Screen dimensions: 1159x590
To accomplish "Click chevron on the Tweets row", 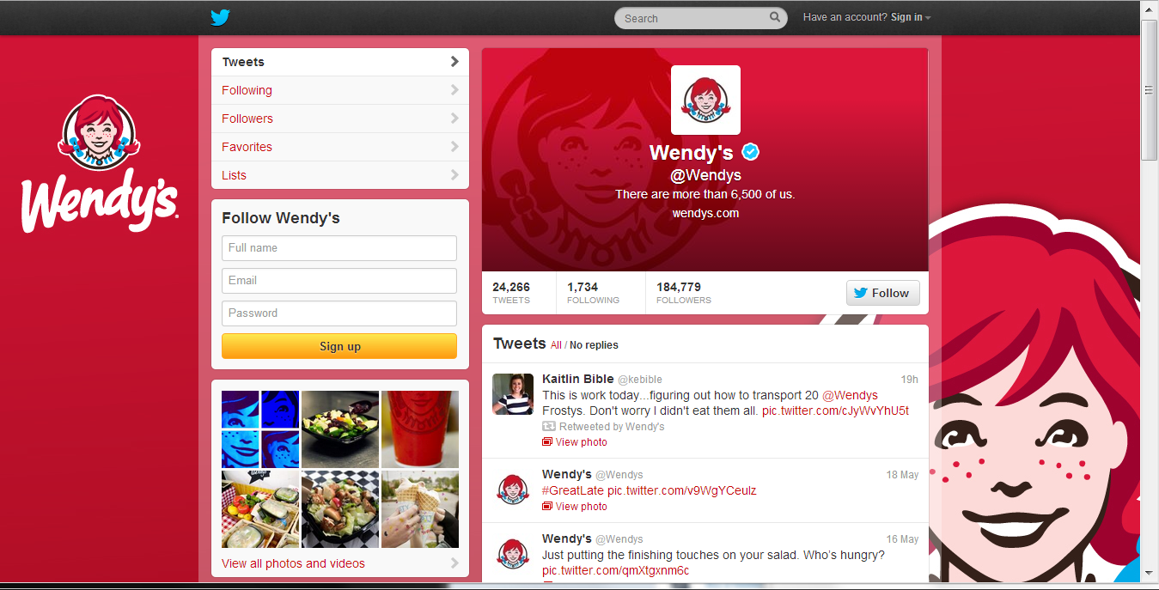I will 454,62.
